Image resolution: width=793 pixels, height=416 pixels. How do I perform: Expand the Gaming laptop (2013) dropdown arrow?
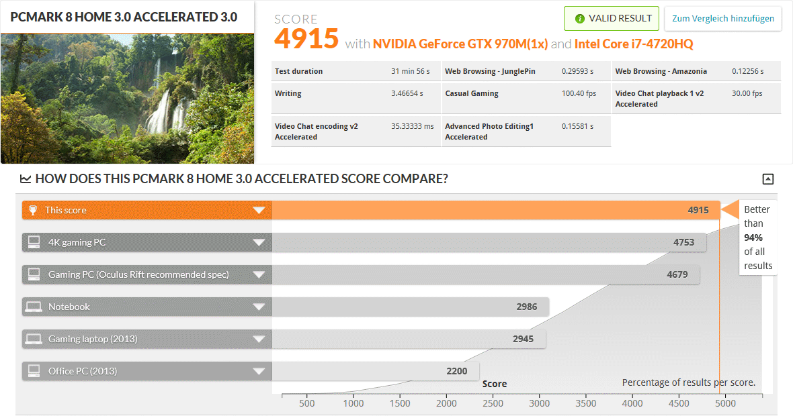(x=259, y=340)
